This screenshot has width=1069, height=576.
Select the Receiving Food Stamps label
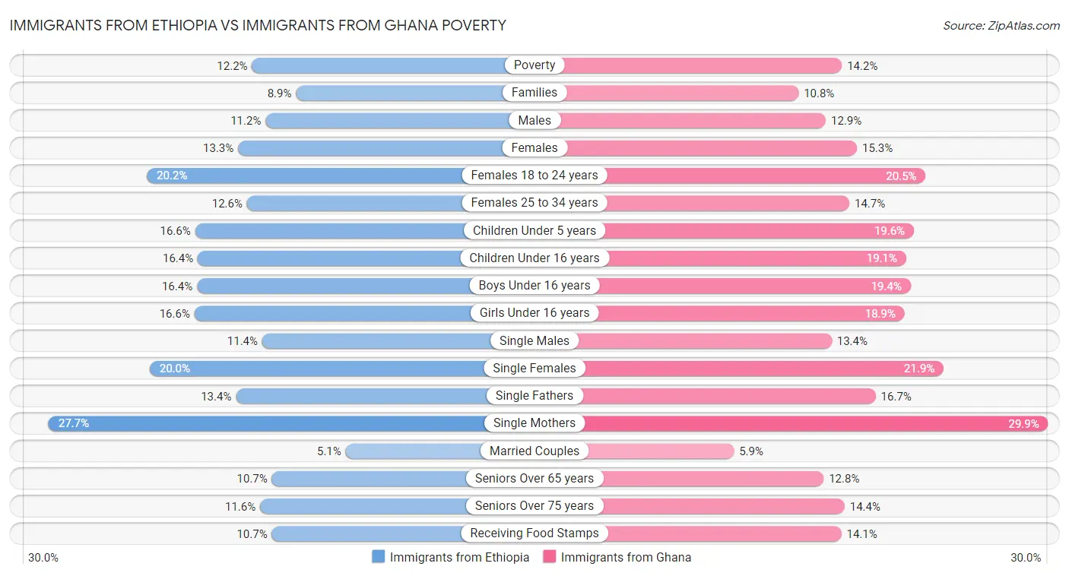(x=534, y=533)
